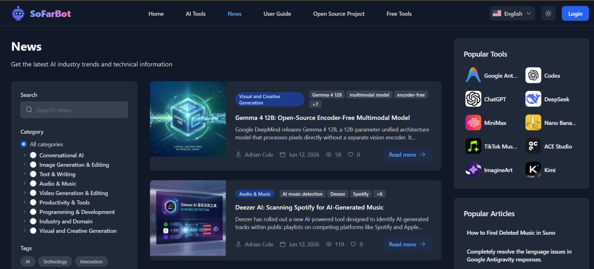
Task: Expand the Visual and Creative Generation chevron
Action: [24, 231]
